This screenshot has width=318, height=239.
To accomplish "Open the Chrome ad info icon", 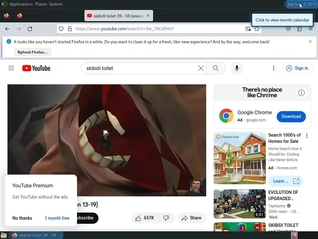I will (x=301, y=93).
